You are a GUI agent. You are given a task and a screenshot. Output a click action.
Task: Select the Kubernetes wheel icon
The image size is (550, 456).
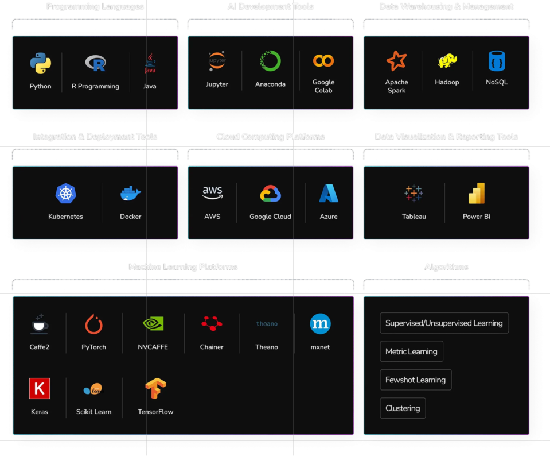[x=65, y=193]
